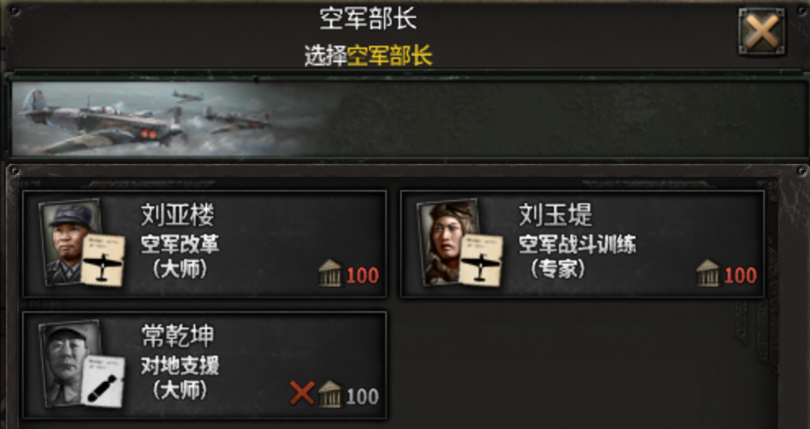The image size is (810, 429).
Task: Click the 空军改革 trait label
Action: tap(180, 245)
